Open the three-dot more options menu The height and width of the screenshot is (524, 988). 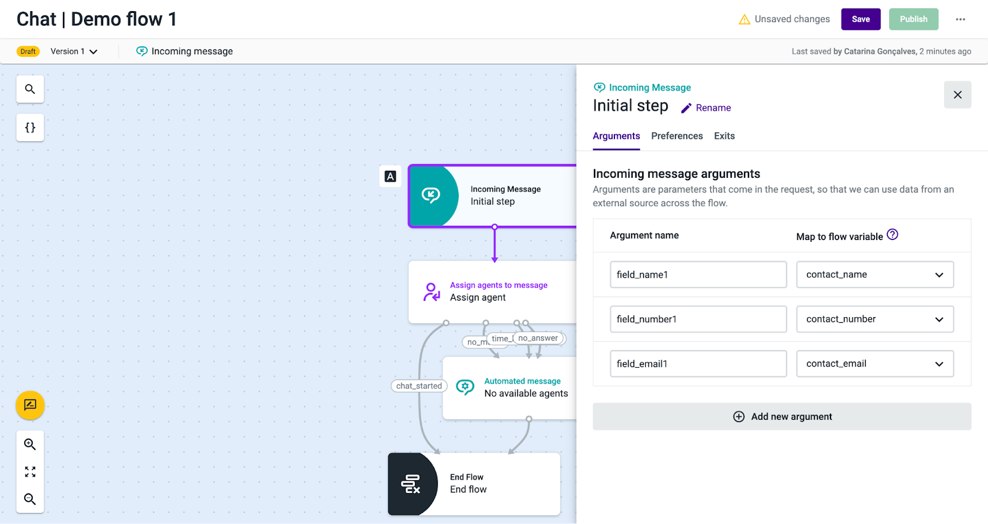[x=960, y=19]
